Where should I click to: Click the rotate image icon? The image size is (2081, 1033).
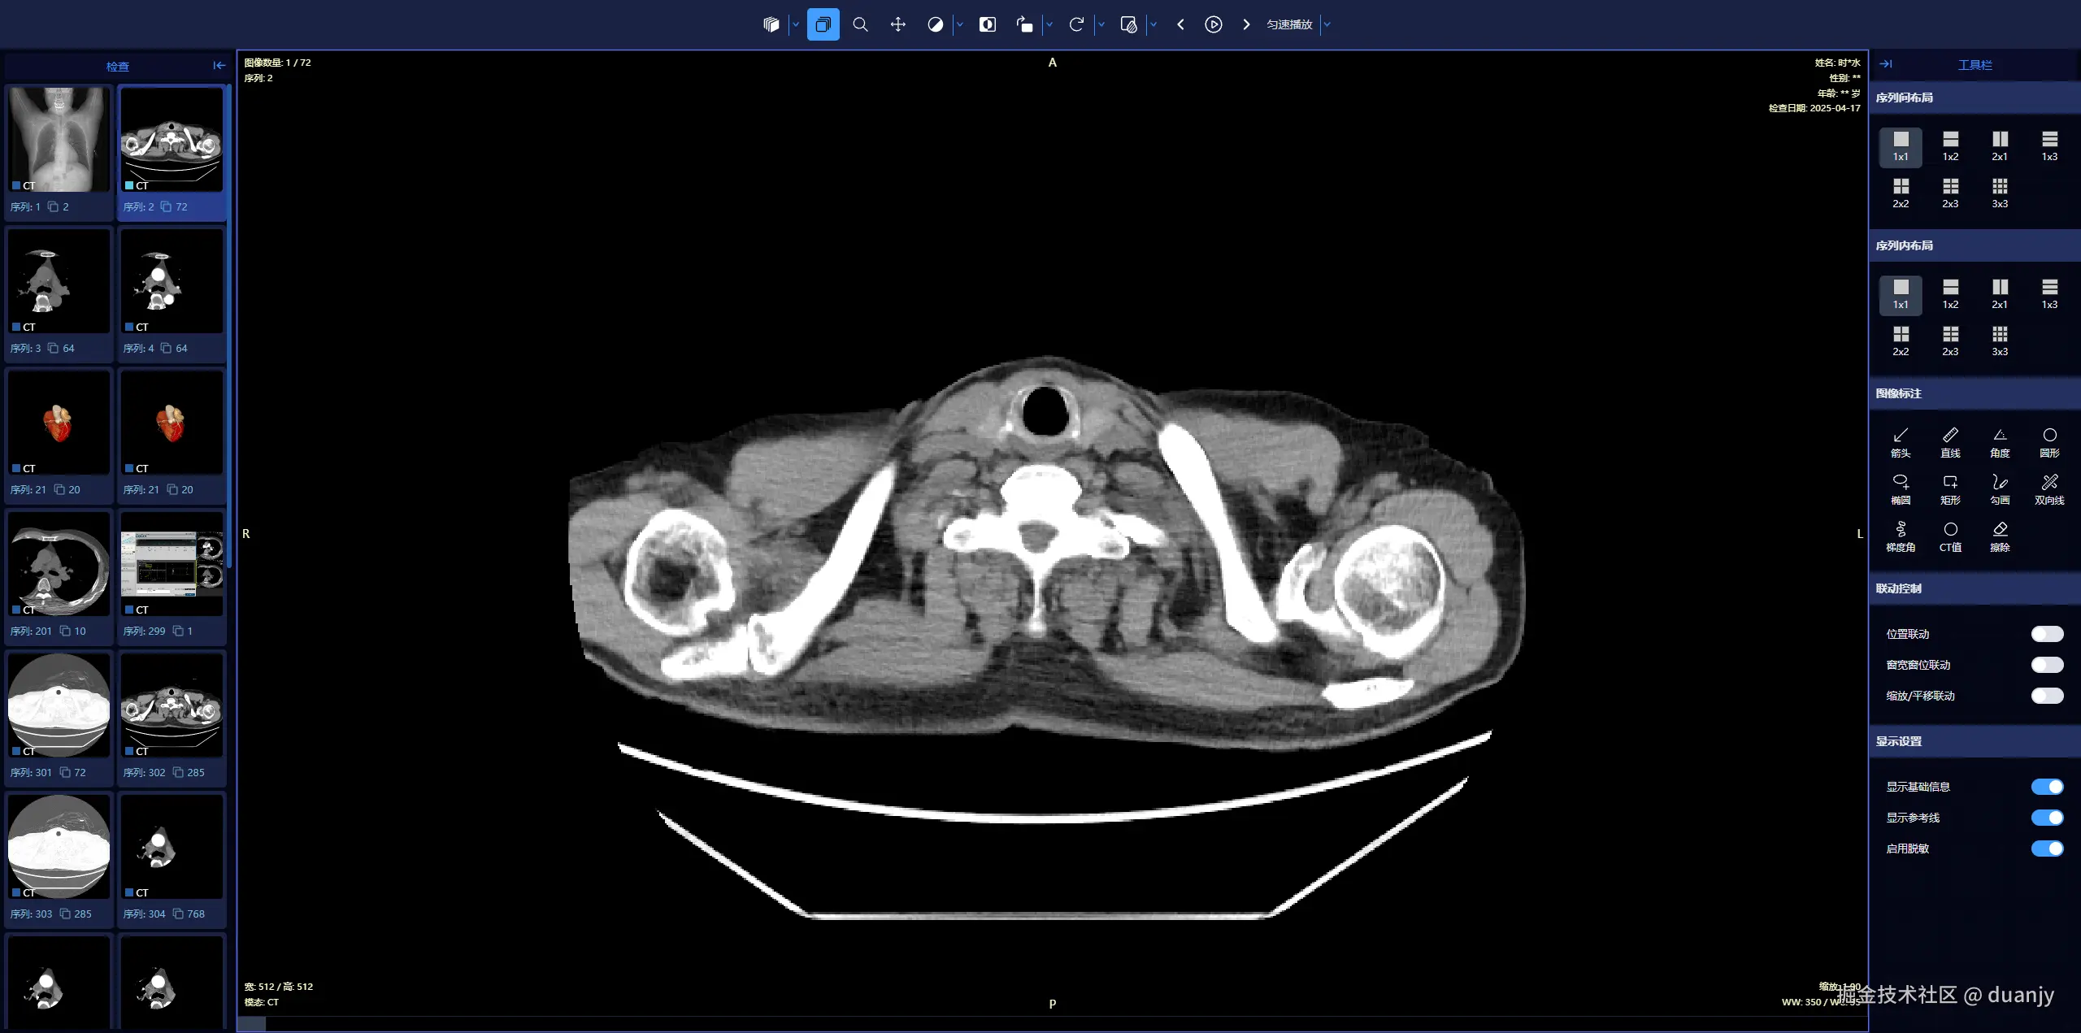pyautogui.click(x=1024, y=24)
